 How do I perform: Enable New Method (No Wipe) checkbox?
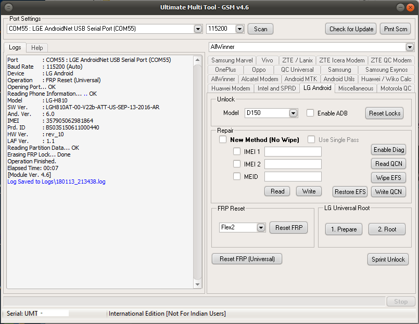click(223, 139)
